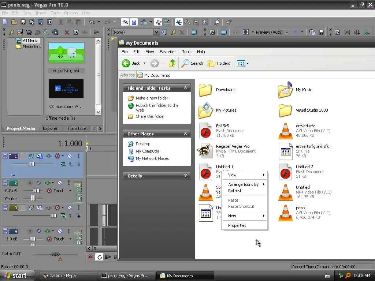Click the tab scroll right arrow
The image size is (375, 281).
tap(100, 128)
